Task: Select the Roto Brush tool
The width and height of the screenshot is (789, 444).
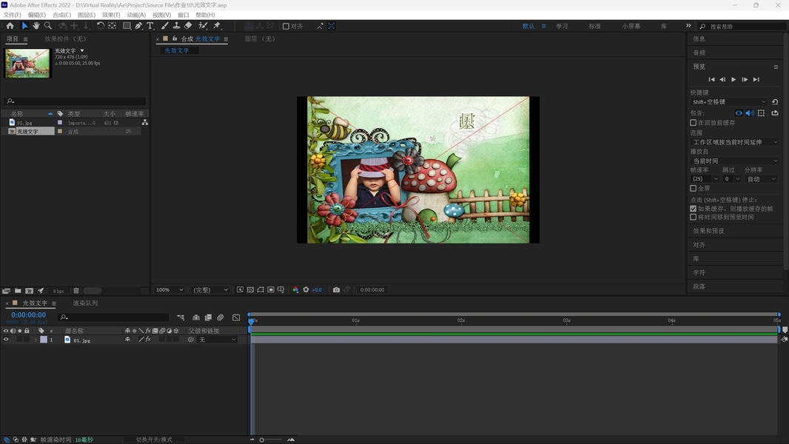Action: click(x=203, y=26)
